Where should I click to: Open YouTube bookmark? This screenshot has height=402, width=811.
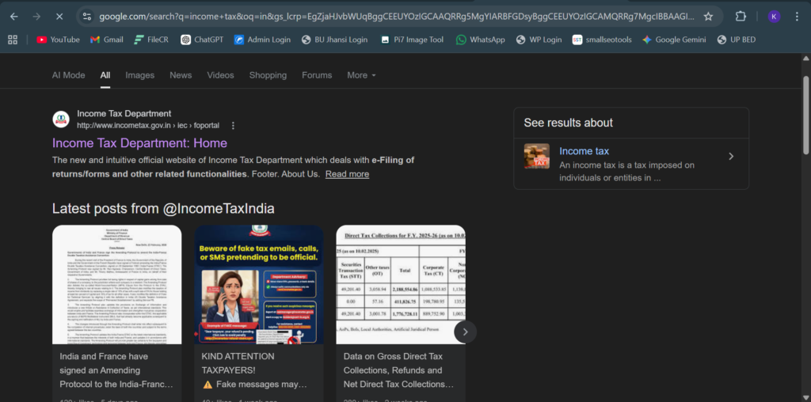click(x=58, y=40)
